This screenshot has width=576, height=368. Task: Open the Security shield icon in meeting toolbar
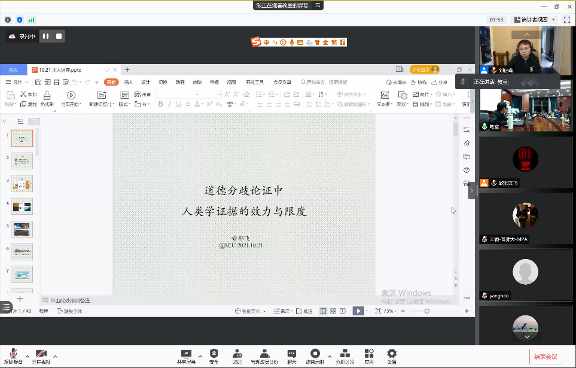(214, 354)
